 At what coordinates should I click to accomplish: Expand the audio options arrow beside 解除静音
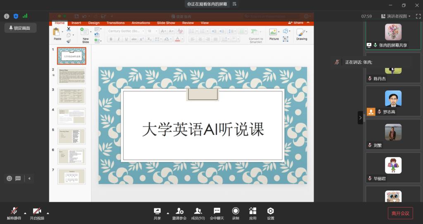(25, 213)
